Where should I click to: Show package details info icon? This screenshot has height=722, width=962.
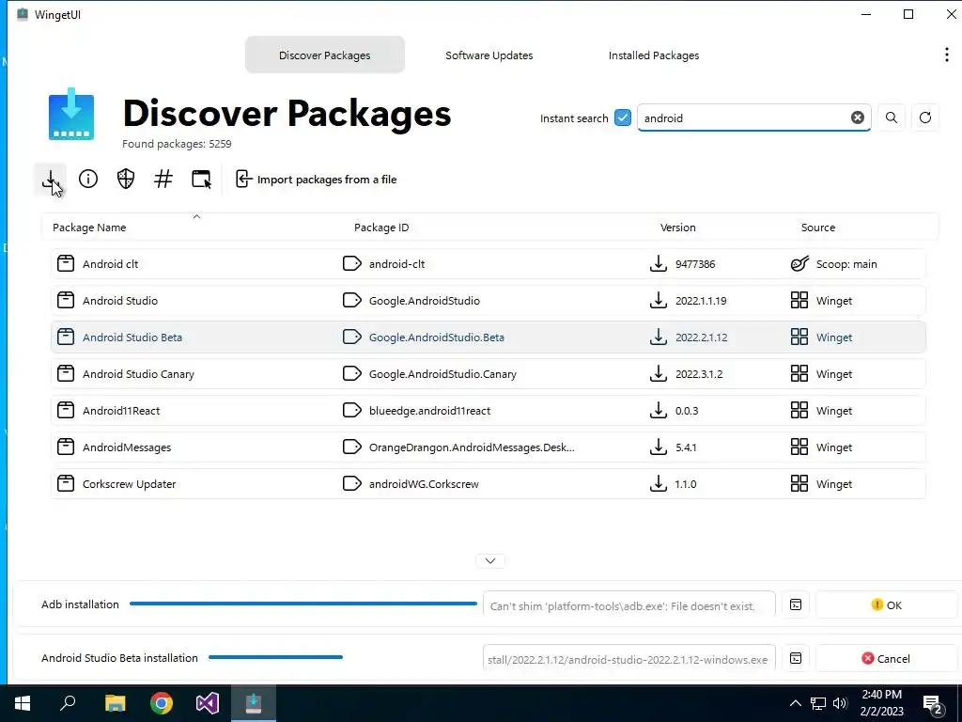tap(88, 179)
